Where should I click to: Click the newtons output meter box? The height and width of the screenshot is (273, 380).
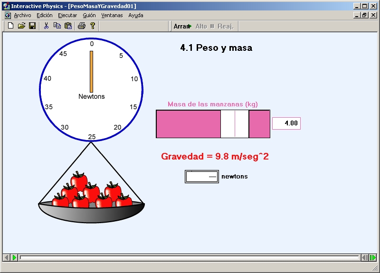tap(201, 177)
